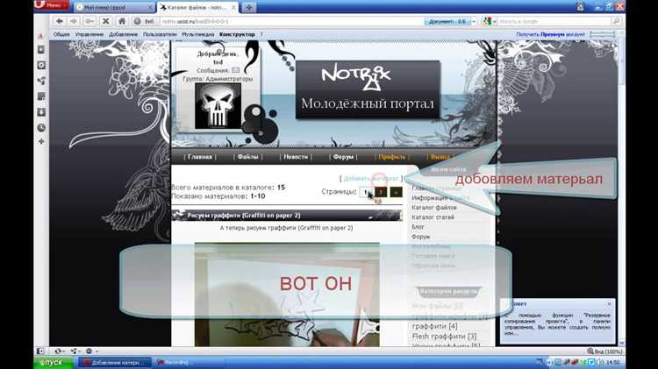Click the Windows Пуск start button
The height and width of the screenshot is (369, 658).
(x=54, y=362)
